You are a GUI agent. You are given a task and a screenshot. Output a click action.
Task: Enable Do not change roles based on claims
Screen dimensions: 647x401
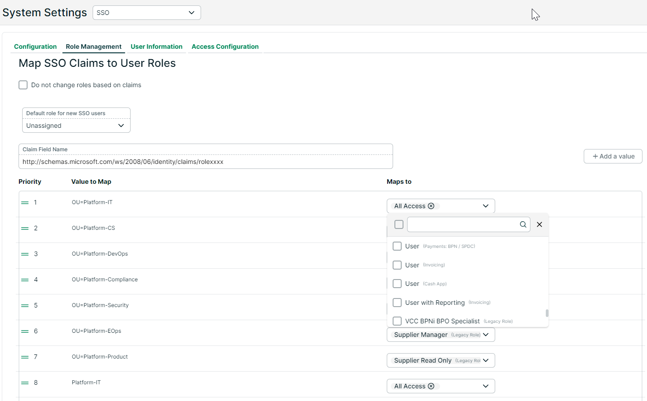coord(23,85)
